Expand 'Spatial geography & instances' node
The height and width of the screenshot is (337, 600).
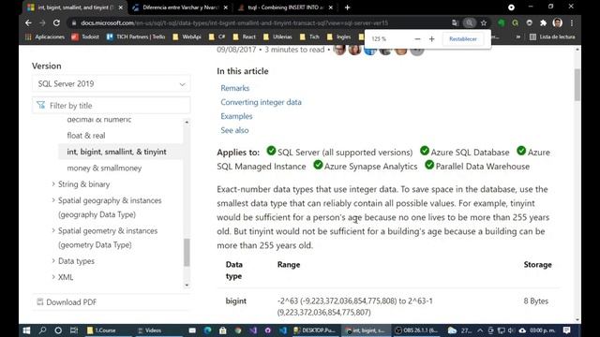pyautogui.click(x=53, y=200)
